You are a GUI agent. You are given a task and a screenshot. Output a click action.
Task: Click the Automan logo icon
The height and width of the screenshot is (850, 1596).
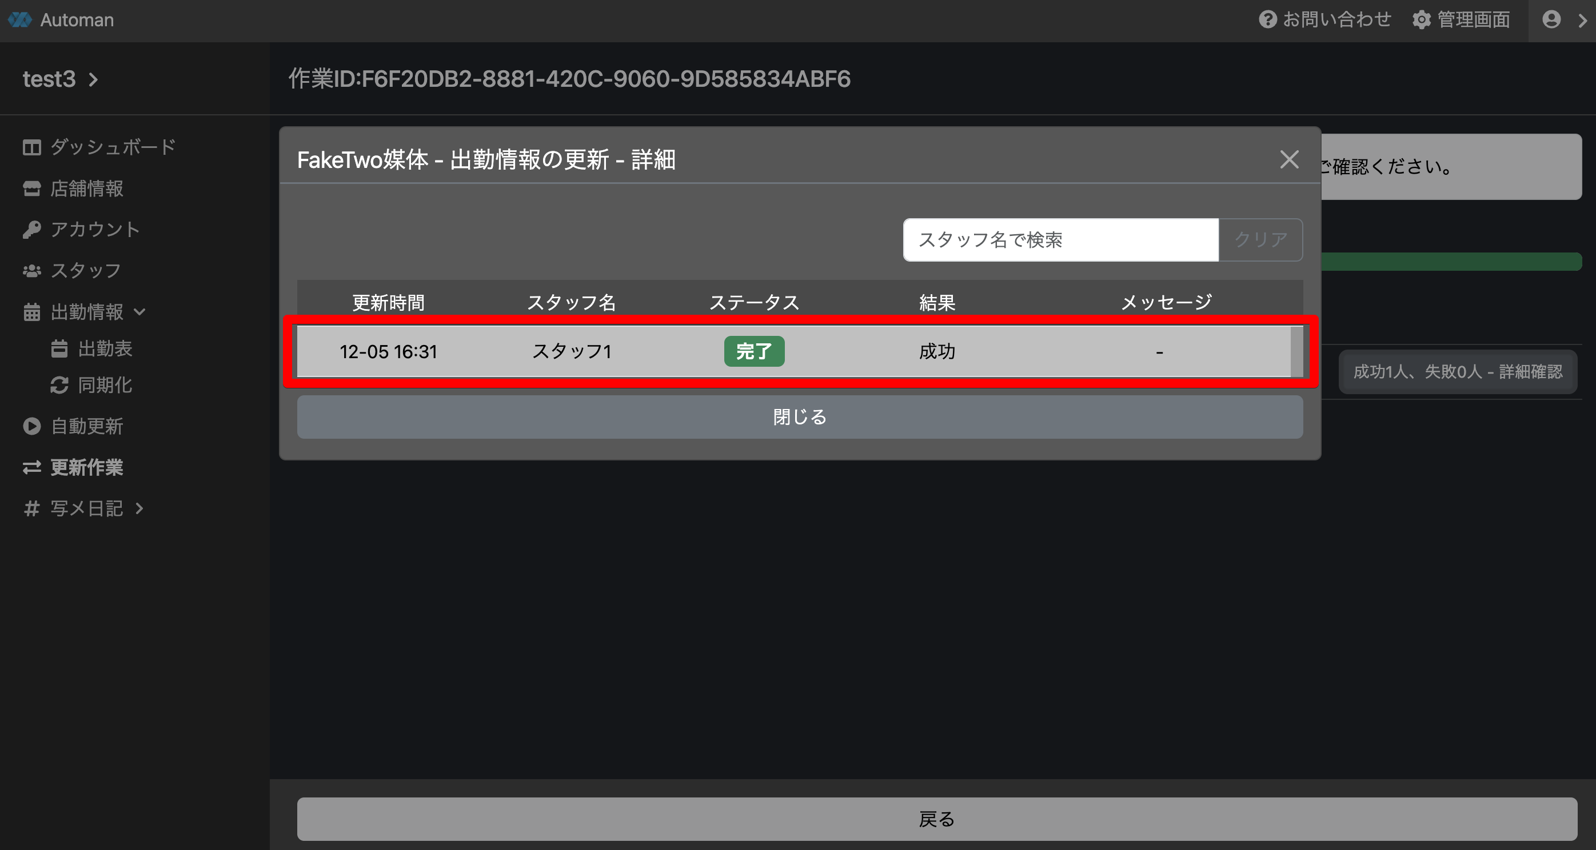[x=20, y=20]
